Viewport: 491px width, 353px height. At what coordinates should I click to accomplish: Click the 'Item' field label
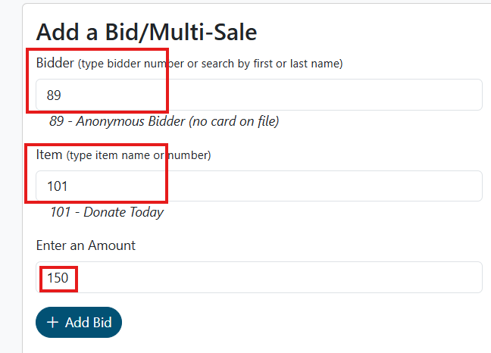click(49, 155)
